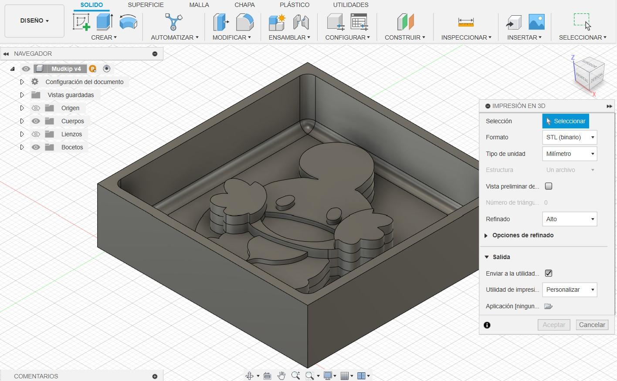Activate the Mudkip v4 radio button
This screenshot has width=617, height=381.
(x=107, y=69)
